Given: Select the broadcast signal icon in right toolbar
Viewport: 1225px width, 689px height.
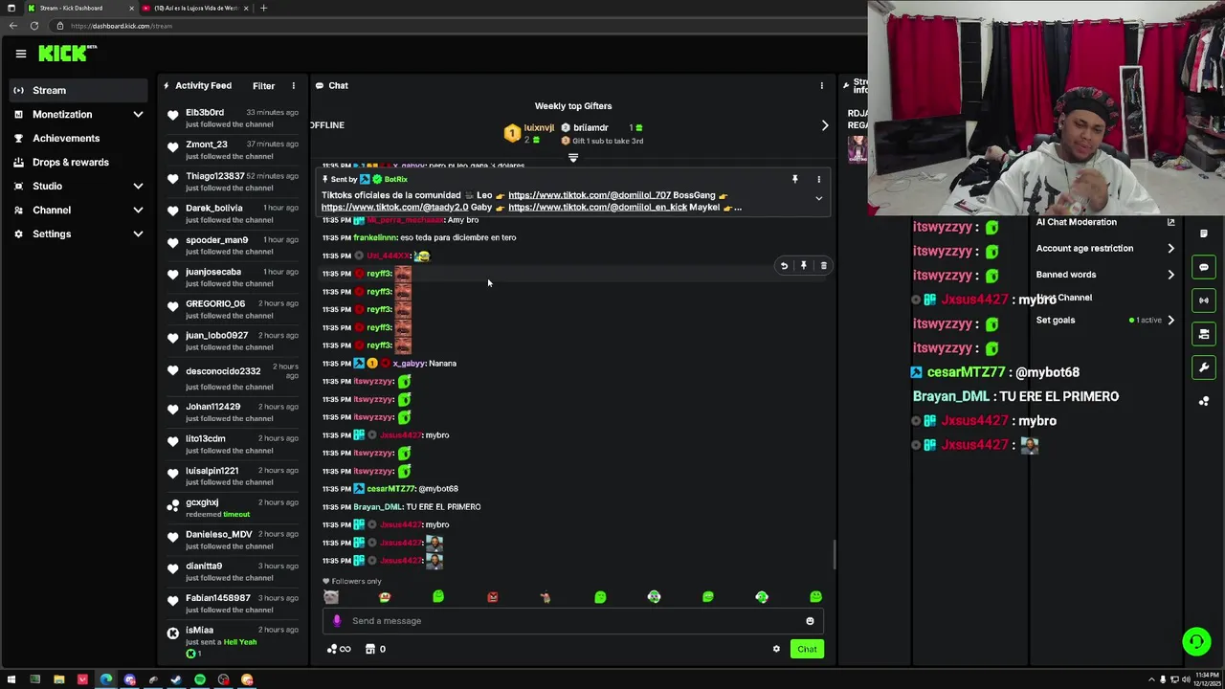Looking at the screenshot, I should (1204, 300).
